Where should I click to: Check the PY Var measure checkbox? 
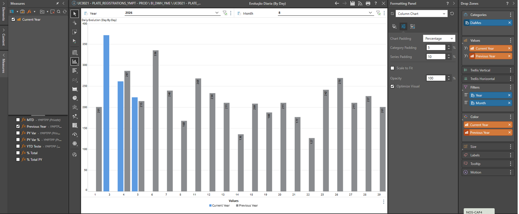point(18,133)
